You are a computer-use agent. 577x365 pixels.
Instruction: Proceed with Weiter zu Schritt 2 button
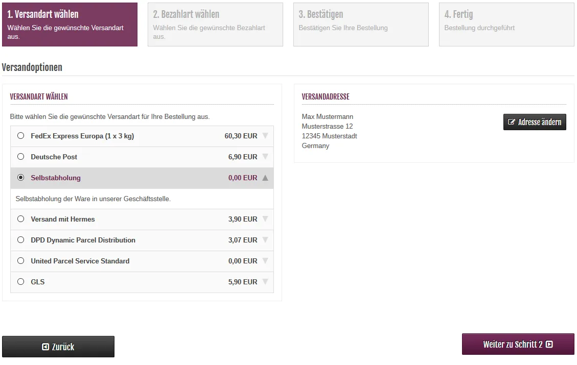point(518,345)
